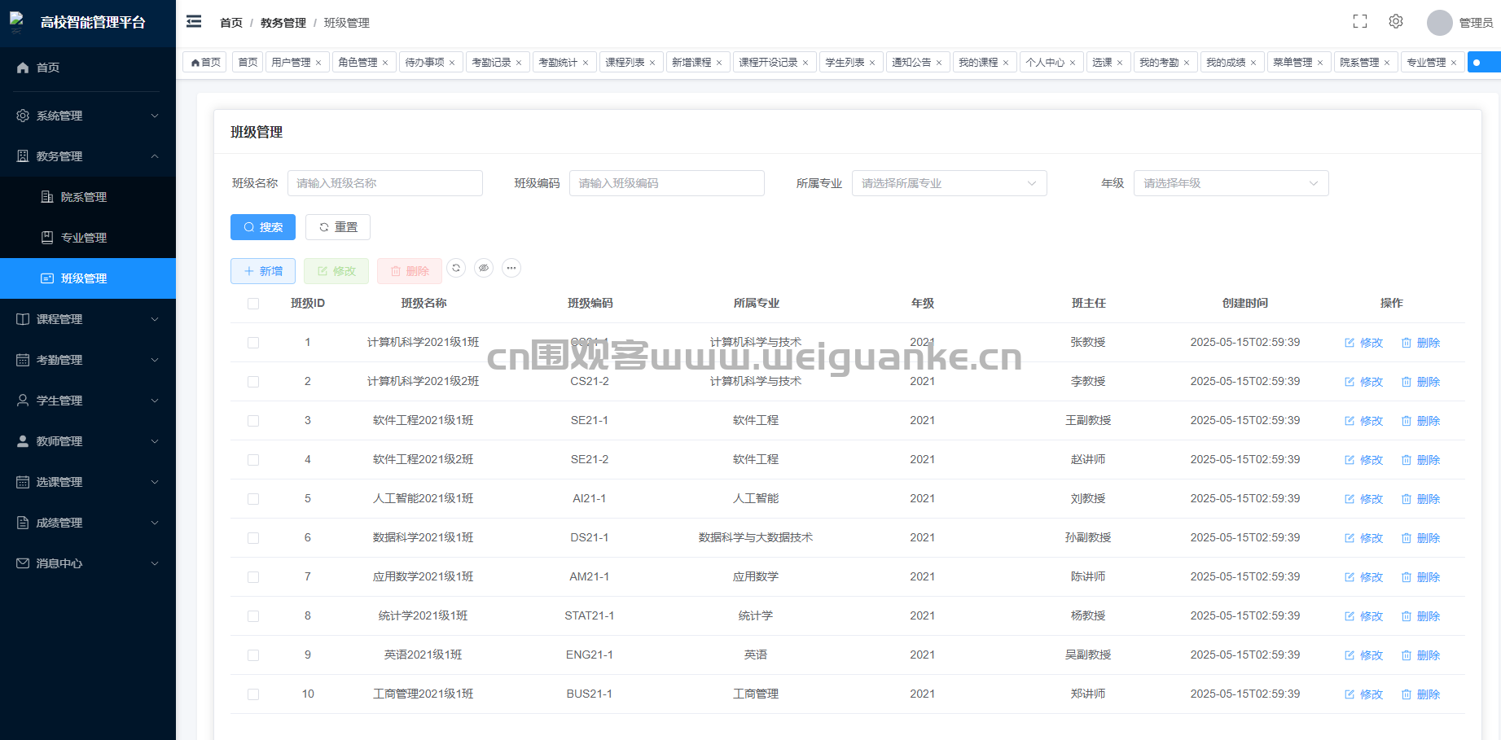
Task: Enter fullscreen mode via top-right icon
Action: point(1359,22)
